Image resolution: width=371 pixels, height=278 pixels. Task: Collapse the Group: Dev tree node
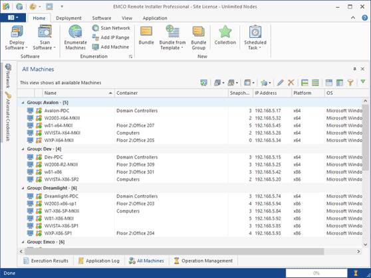point(23,149)
